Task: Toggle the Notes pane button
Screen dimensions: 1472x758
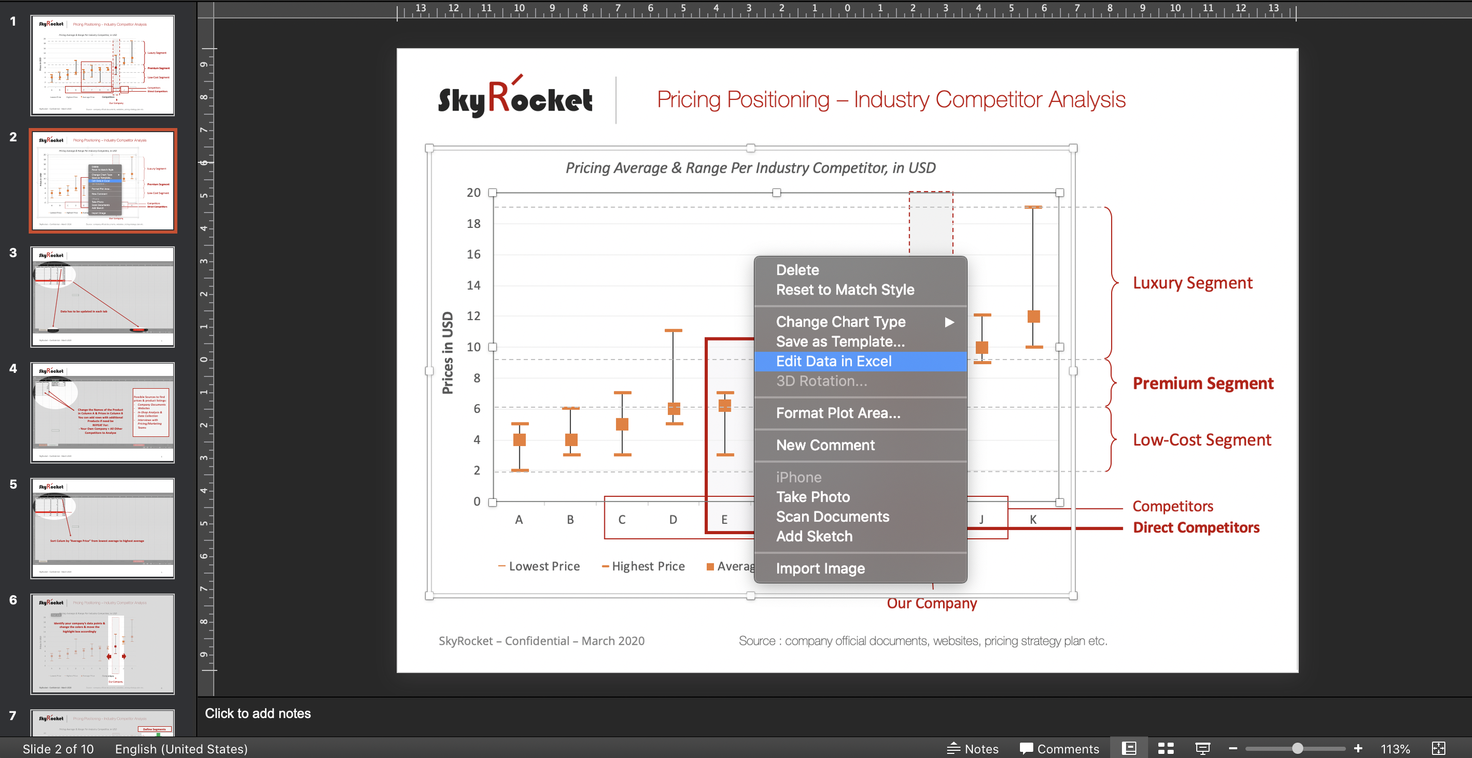Action: [x=973, y=748]
